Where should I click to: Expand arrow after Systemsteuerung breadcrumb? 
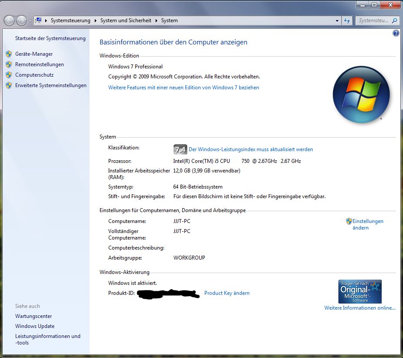[x=95, y=20]
